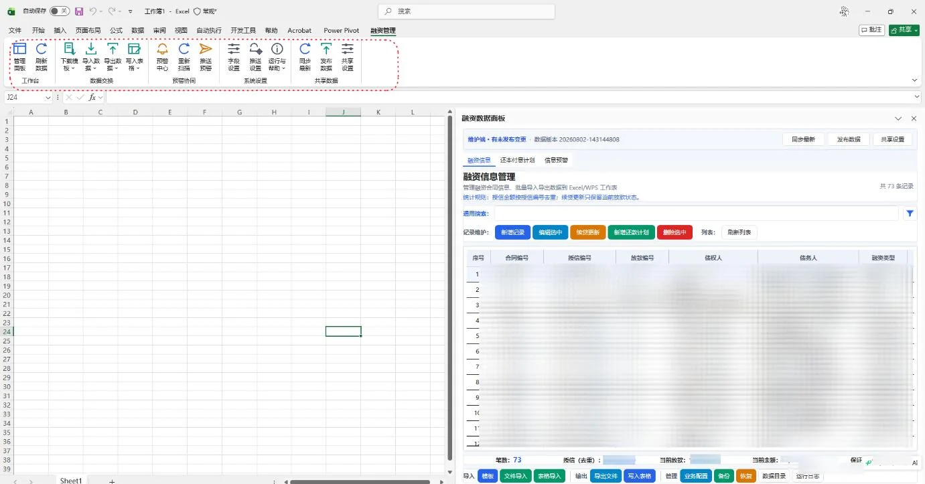
Task: Click the green 文件导入 button
Action: (x=516, y=477)
